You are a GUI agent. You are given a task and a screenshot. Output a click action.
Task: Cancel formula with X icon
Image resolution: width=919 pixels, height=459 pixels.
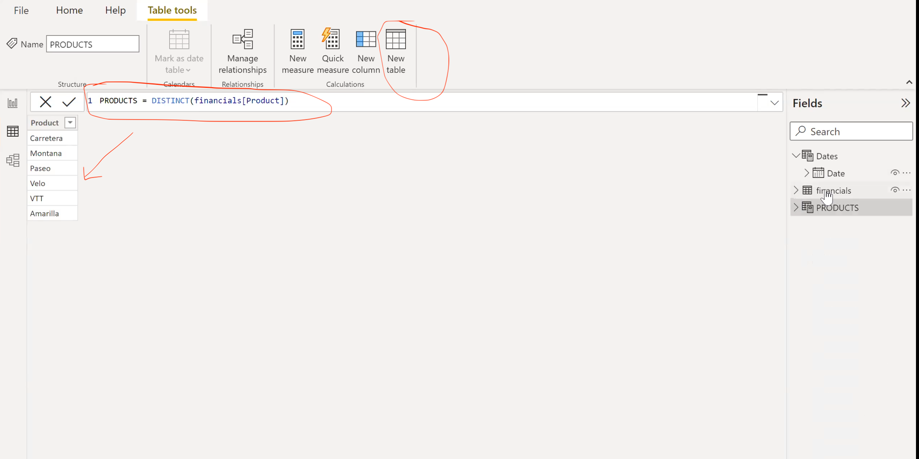coord(45,102)
